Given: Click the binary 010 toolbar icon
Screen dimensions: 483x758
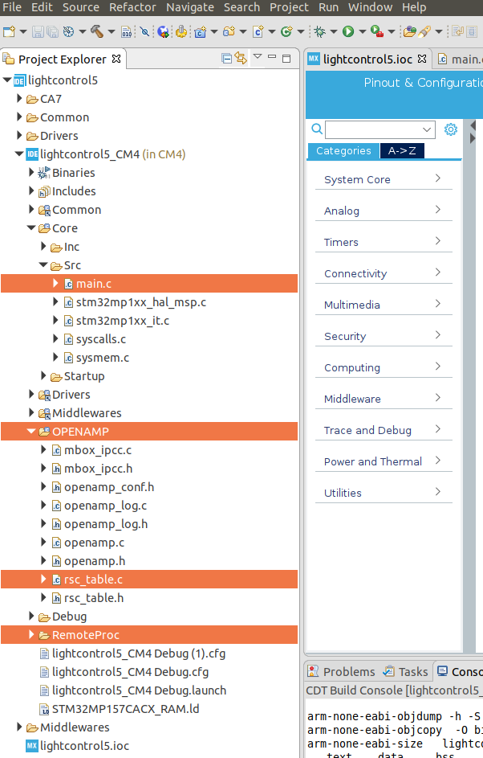Looking at the screenshot, I should coord(126,32).
